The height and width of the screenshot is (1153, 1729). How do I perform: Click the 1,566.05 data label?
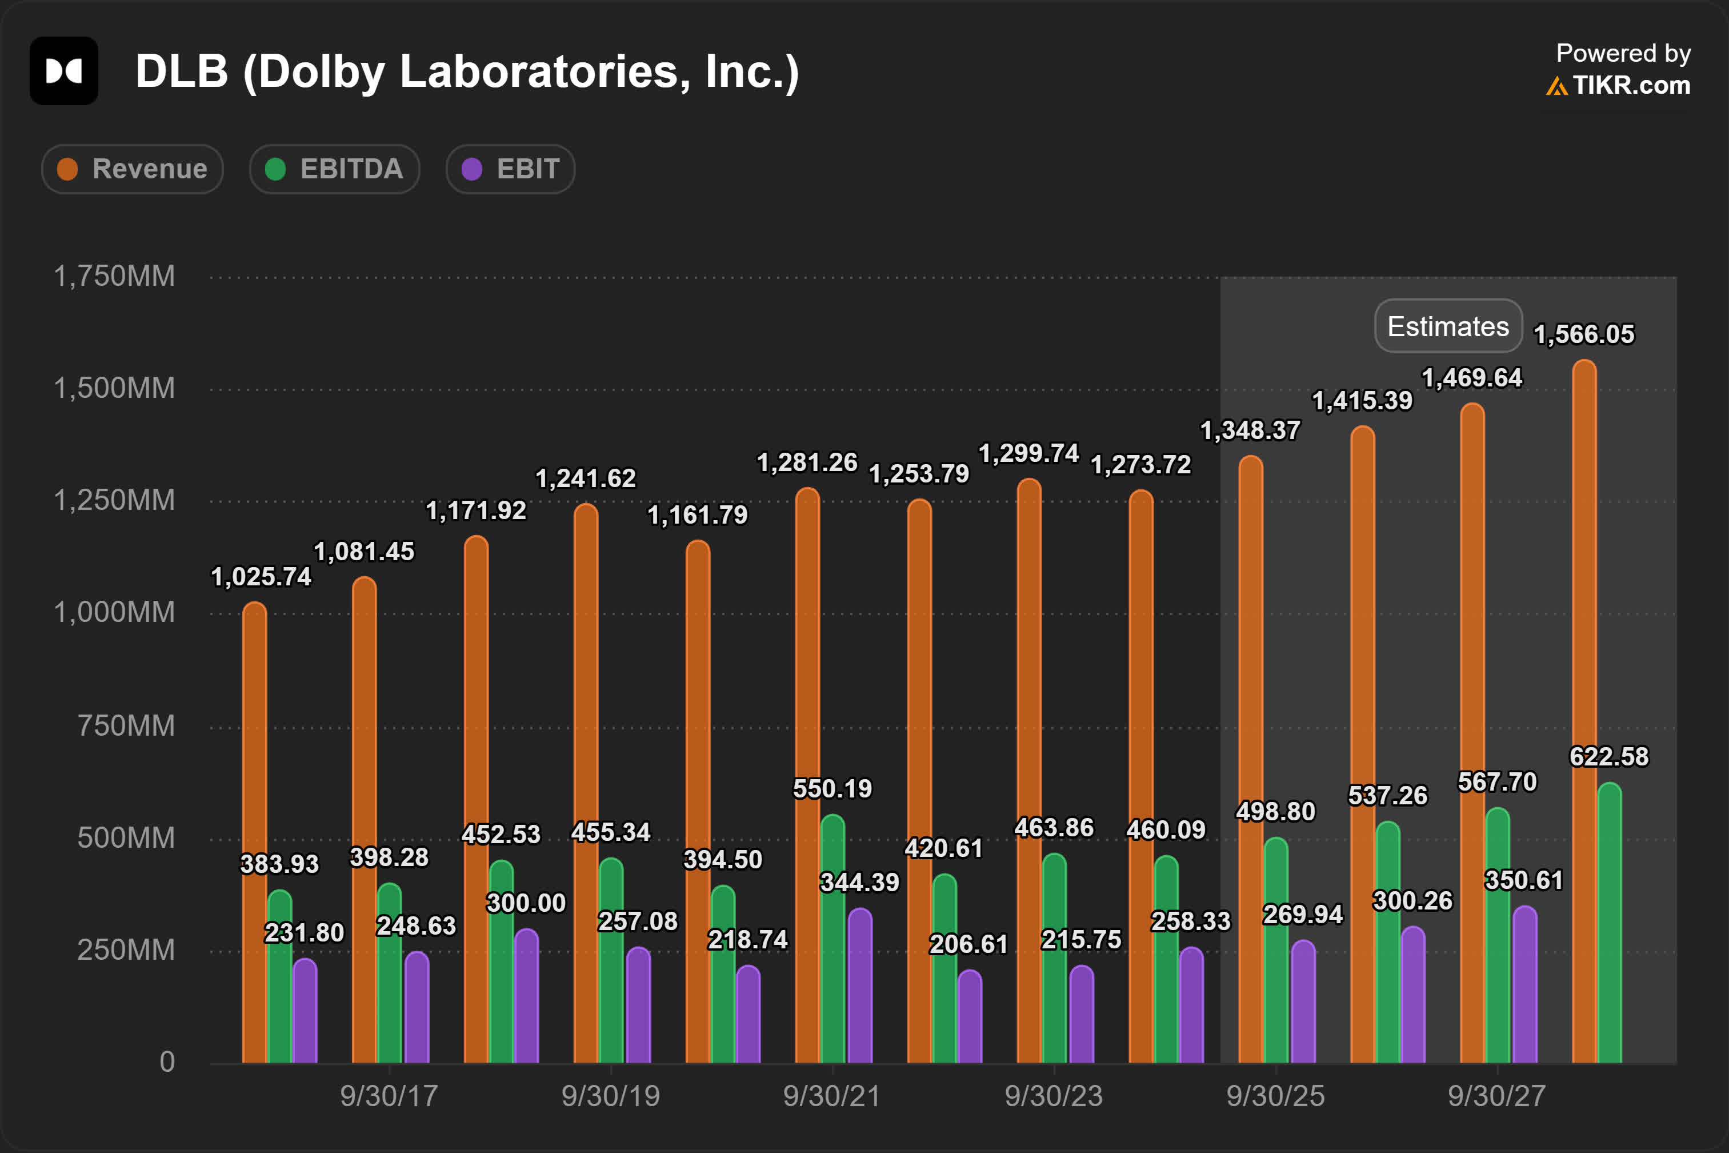coord(1584,334)
